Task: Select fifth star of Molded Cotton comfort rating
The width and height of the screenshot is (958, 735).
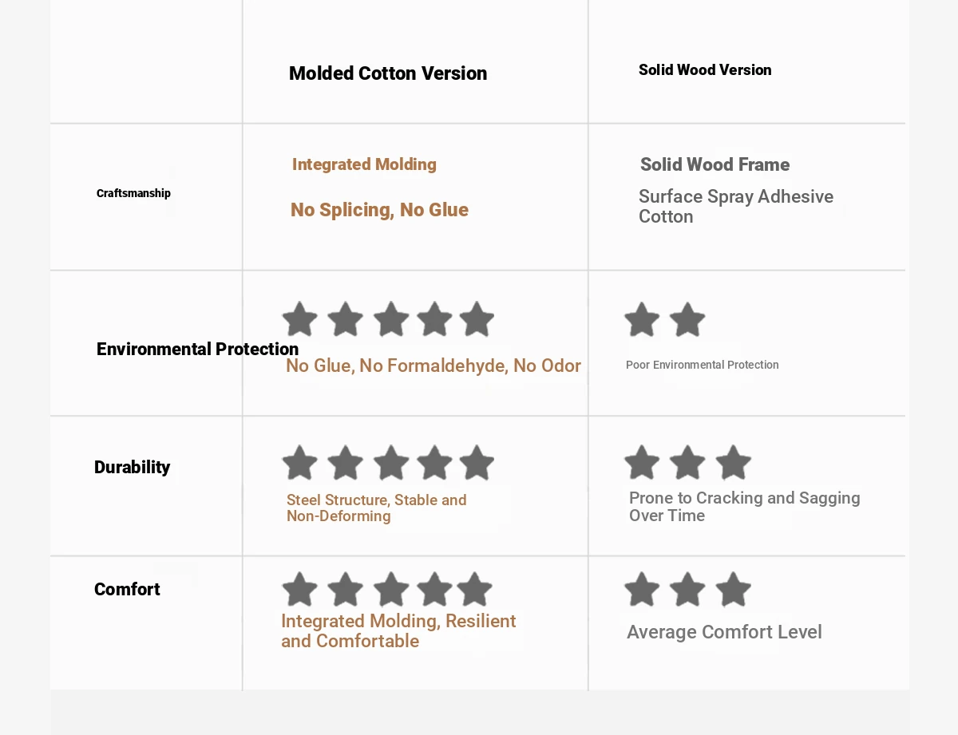Action: (474, 590)
